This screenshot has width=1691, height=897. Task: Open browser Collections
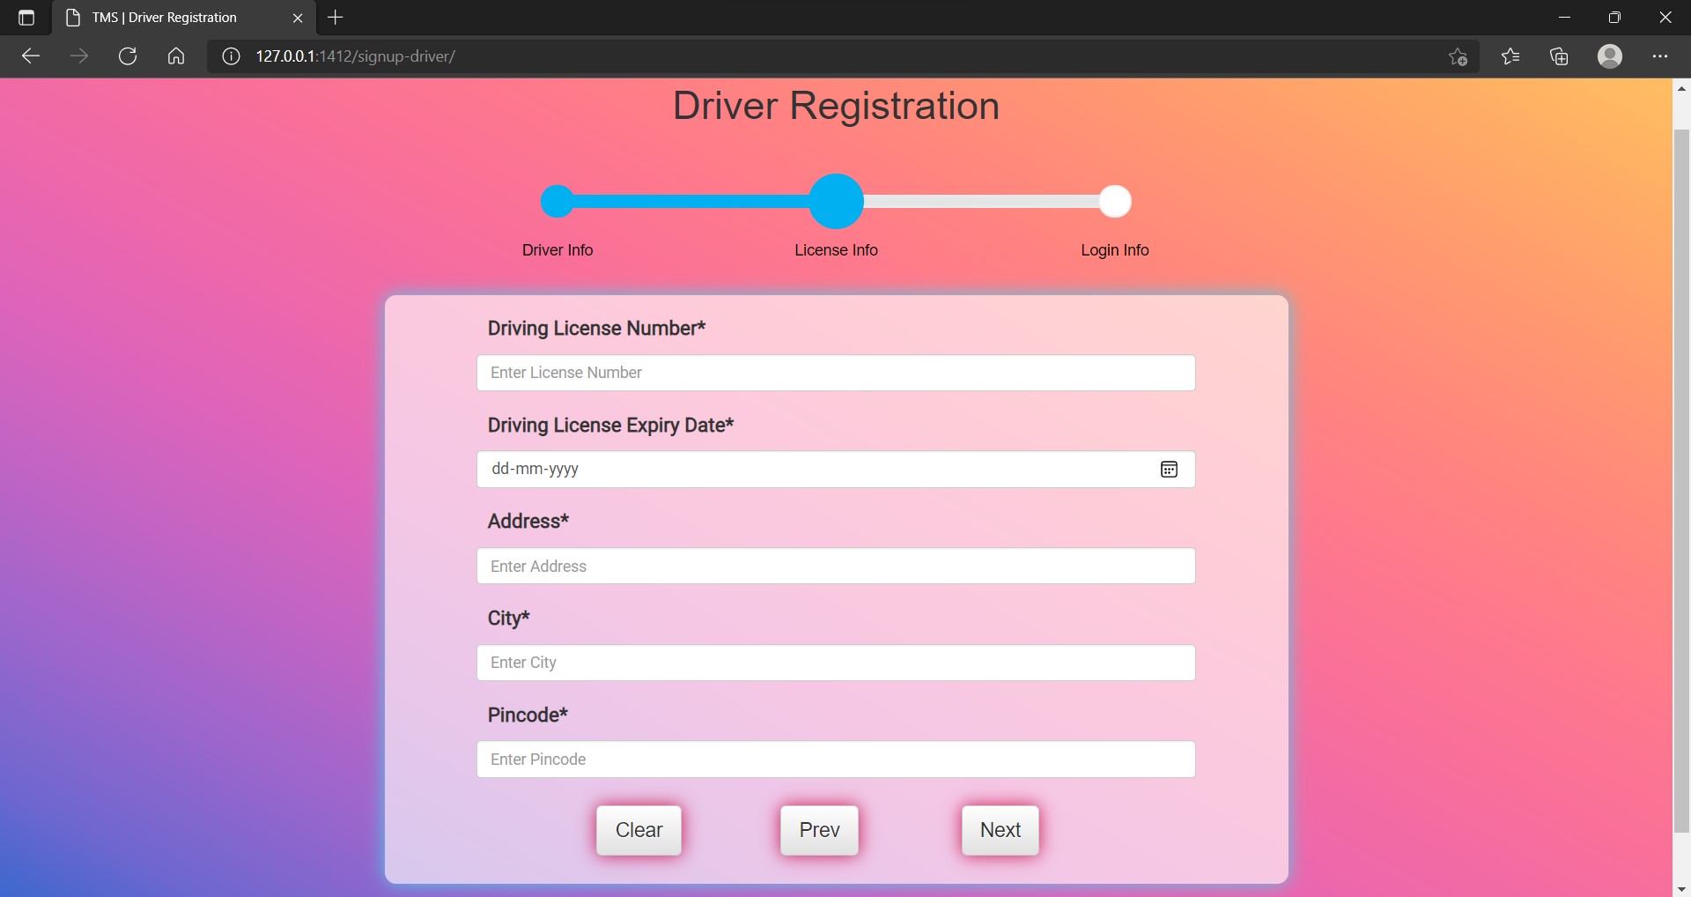coord(1559,56)
